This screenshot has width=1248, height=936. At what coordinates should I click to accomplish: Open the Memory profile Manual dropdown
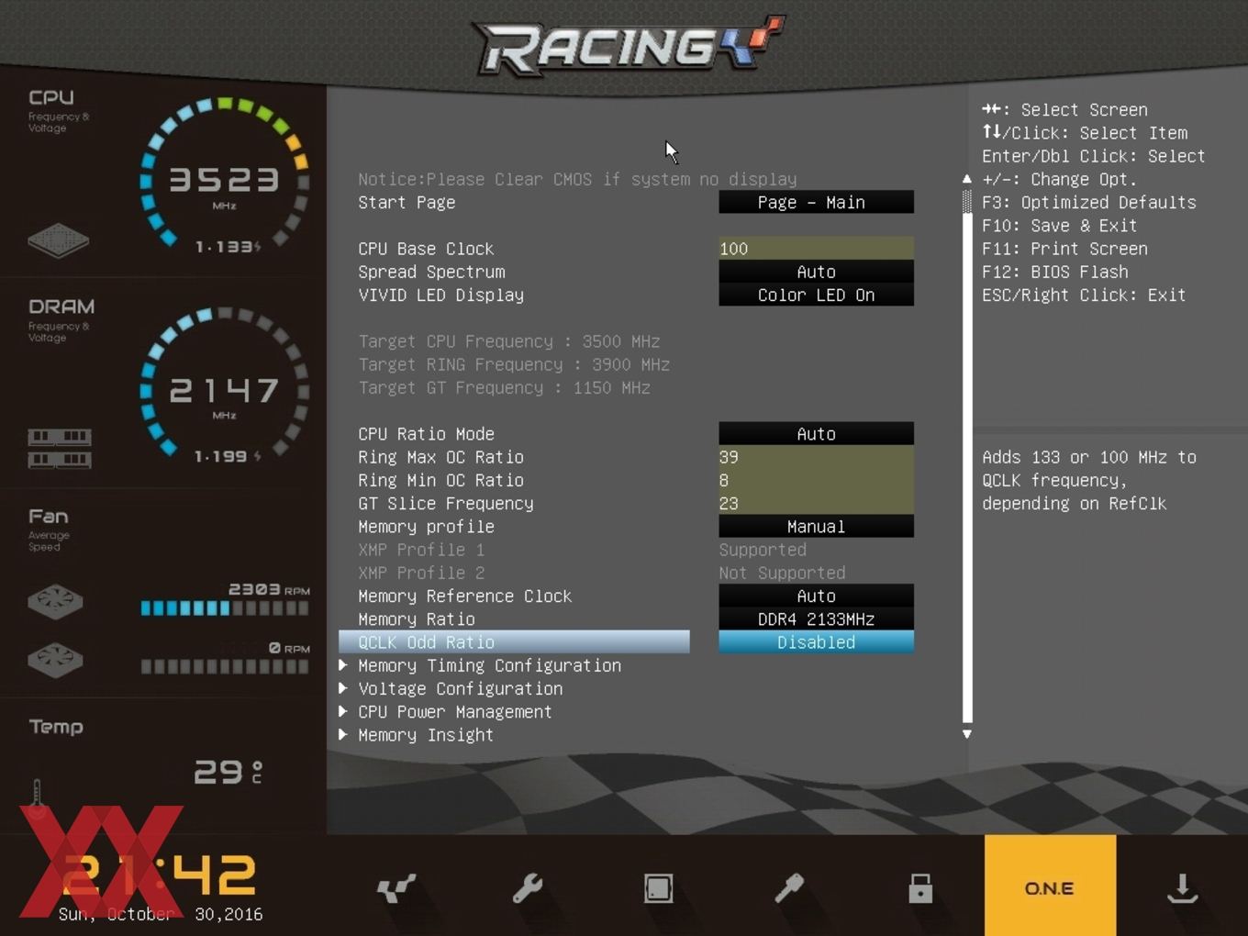click(x=816, y=527)
